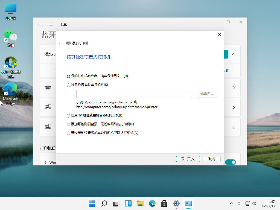Expand the first printer entry chevron
Viewport: 280px width, 210px height.
click(234, 88)
